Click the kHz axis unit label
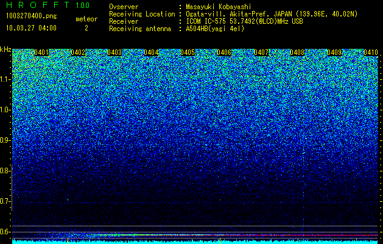Image resolution: width=383 pixels, height=244 pixels. 5,49
